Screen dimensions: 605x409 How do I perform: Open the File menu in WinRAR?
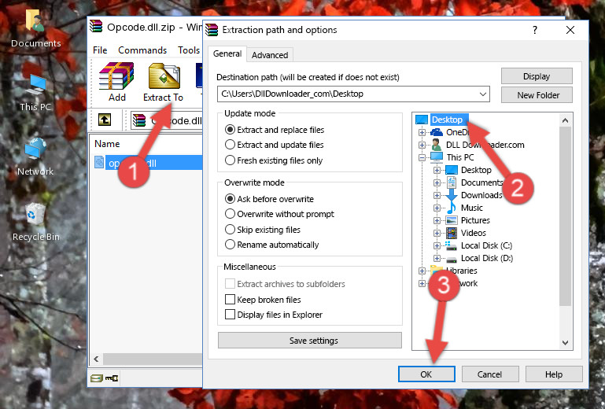pyautogui.click(x=100, y=50)
